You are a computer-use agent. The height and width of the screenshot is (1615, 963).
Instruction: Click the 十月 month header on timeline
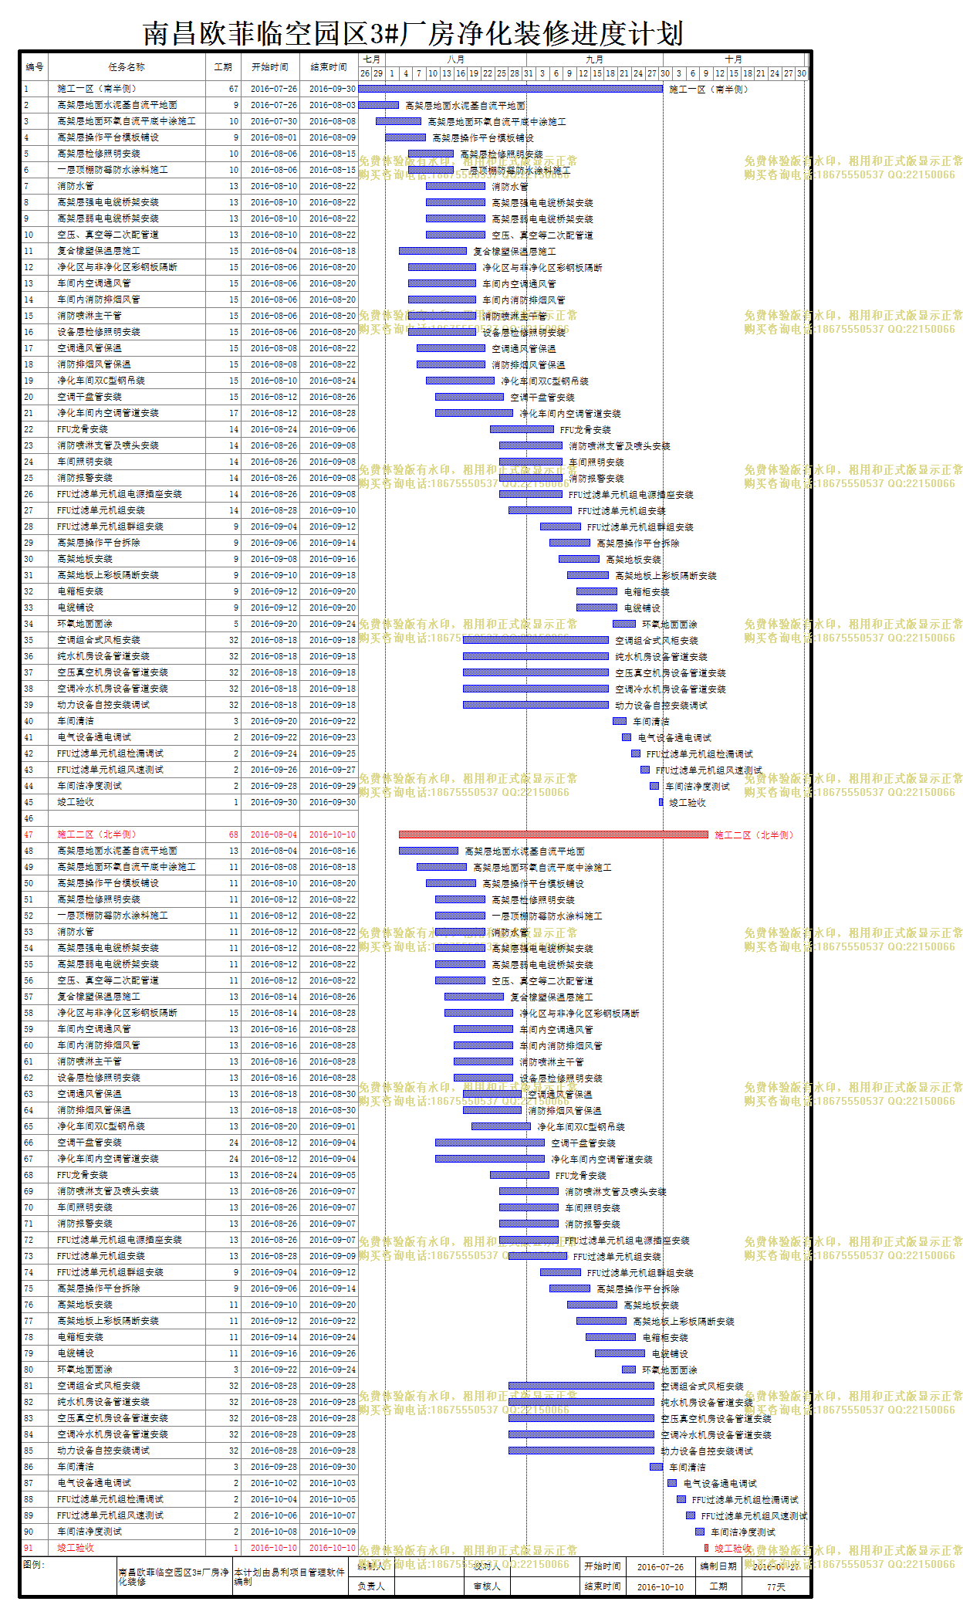click(x=734, y=59)
